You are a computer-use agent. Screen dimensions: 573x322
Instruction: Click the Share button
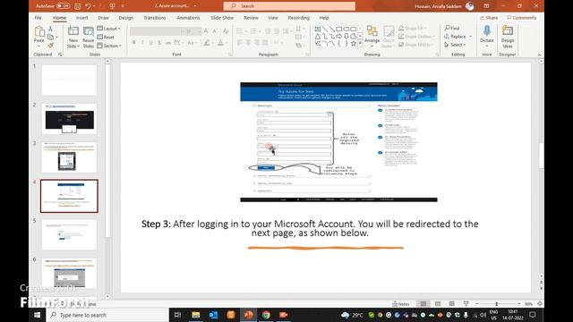(489, 18)
